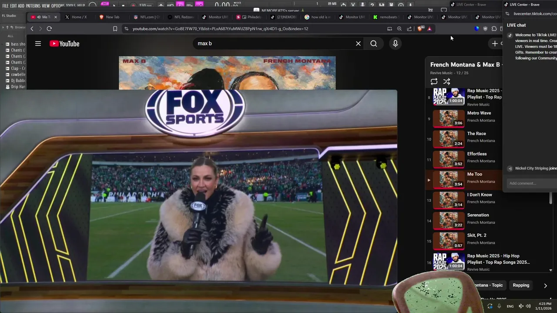The height and width of the screenshot is (313, 557).
Task: Switch to the how old is tab
Action: [x=318, y=17]
